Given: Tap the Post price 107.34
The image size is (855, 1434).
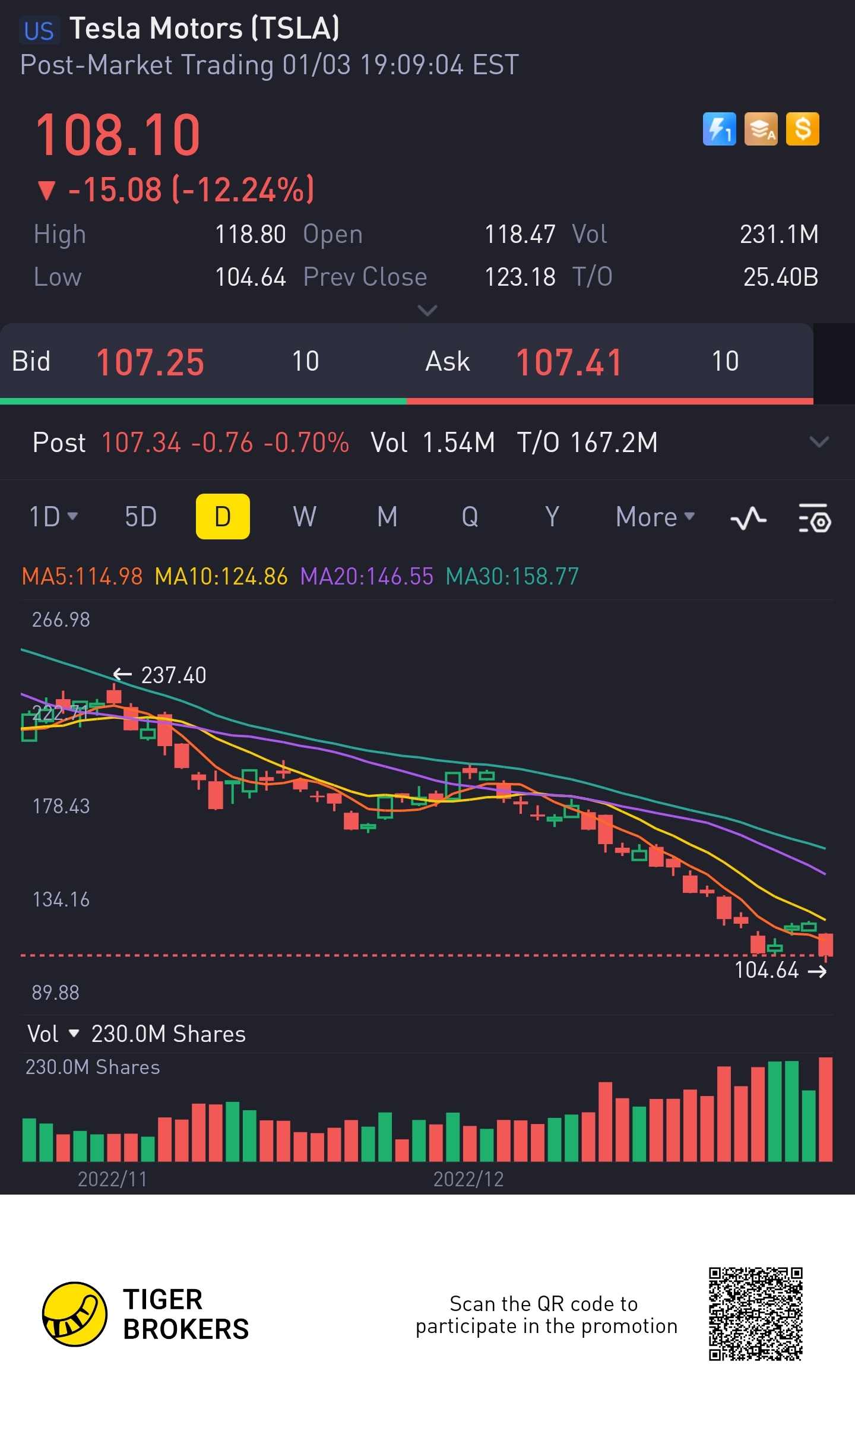Looking at the screenshot, I should coord(141,443).
